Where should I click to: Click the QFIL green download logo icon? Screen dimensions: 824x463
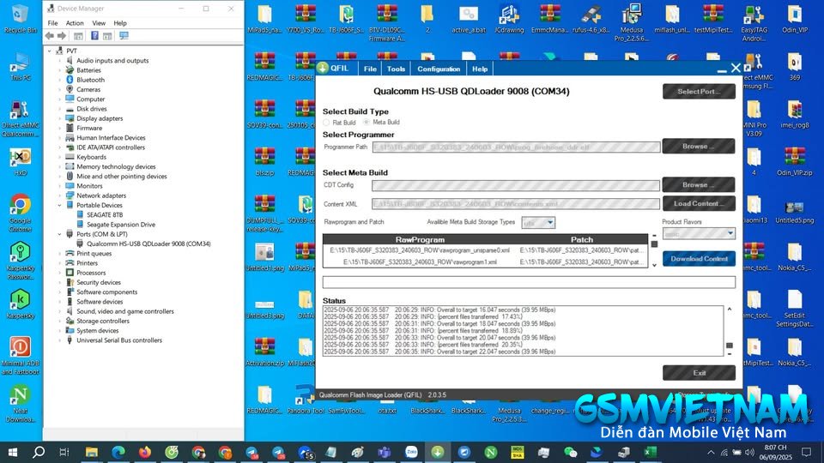pos(323,69)
